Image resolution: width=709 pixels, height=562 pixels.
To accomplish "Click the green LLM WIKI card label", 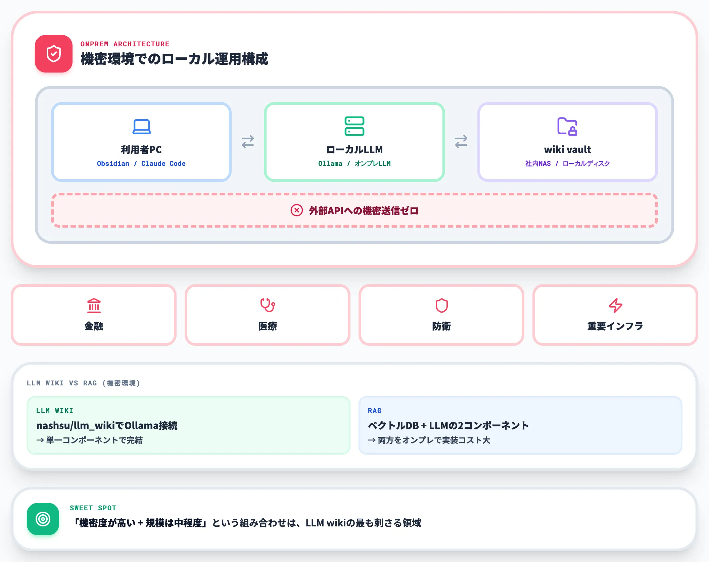I will [x=55, y=411].
